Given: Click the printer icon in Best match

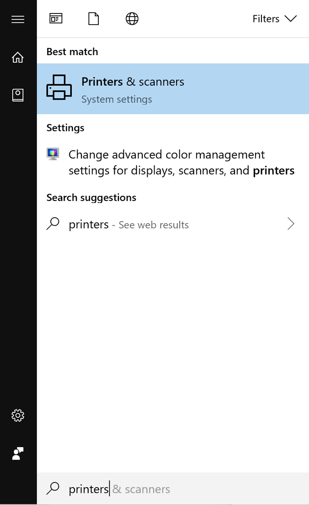Looking at the screenshot, I should 59,88.
